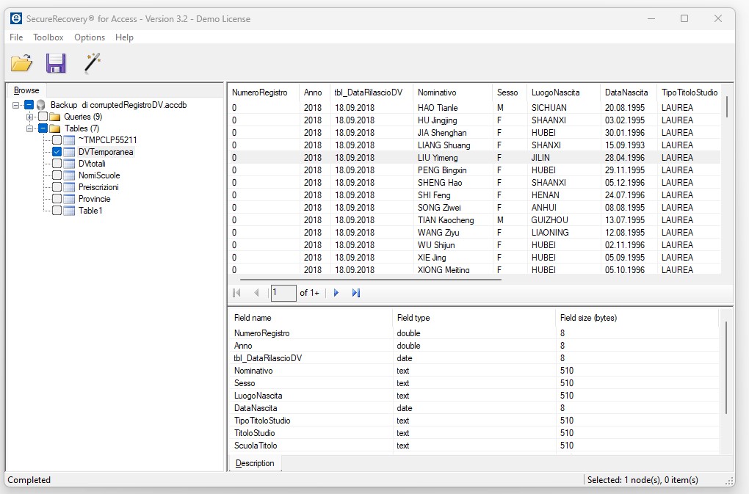Click the open folder toolbar icon
The height and width of the screenshot is (494, 749).
point(21,64)
